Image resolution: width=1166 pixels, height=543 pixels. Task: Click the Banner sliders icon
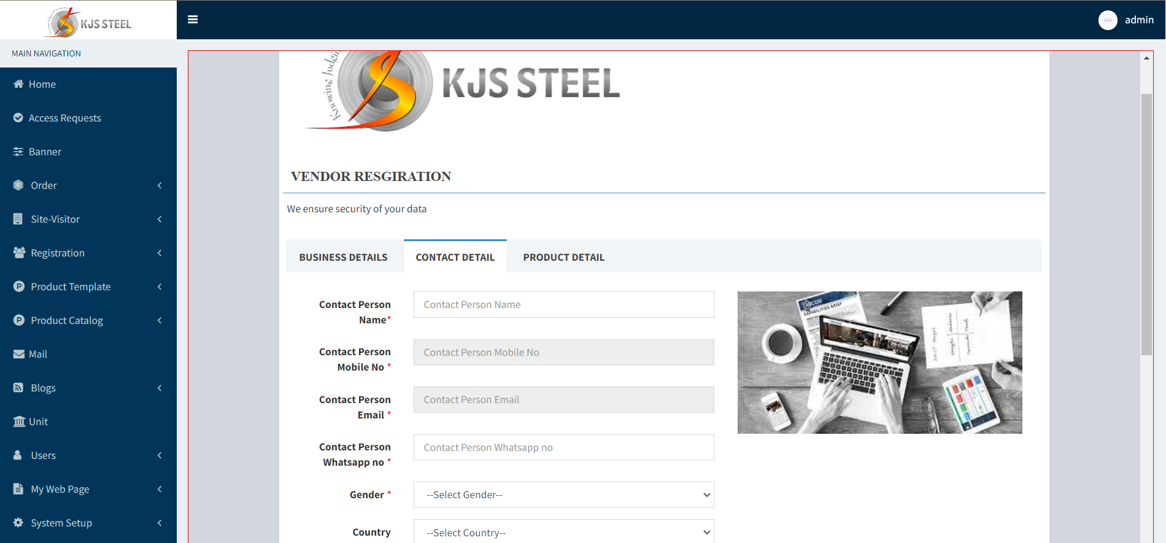(18, 152)
